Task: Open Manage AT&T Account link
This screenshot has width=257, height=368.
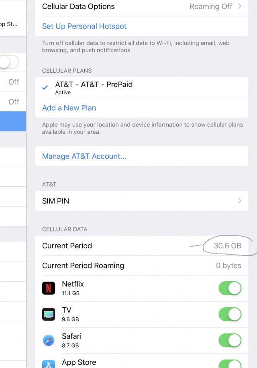Action: [x=84, y=156]
